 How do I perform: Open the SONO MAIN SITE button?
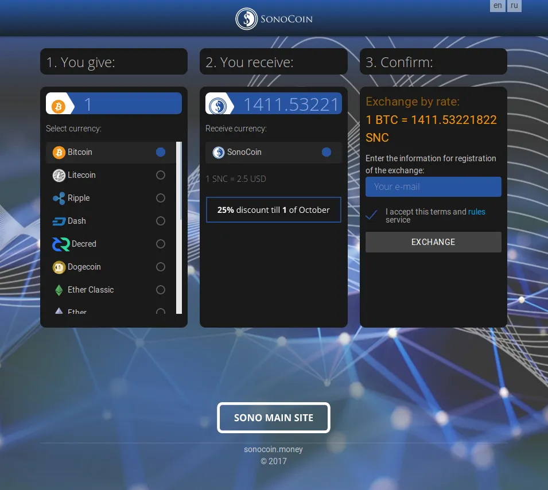pyautogui.click(x=274, y=418)
